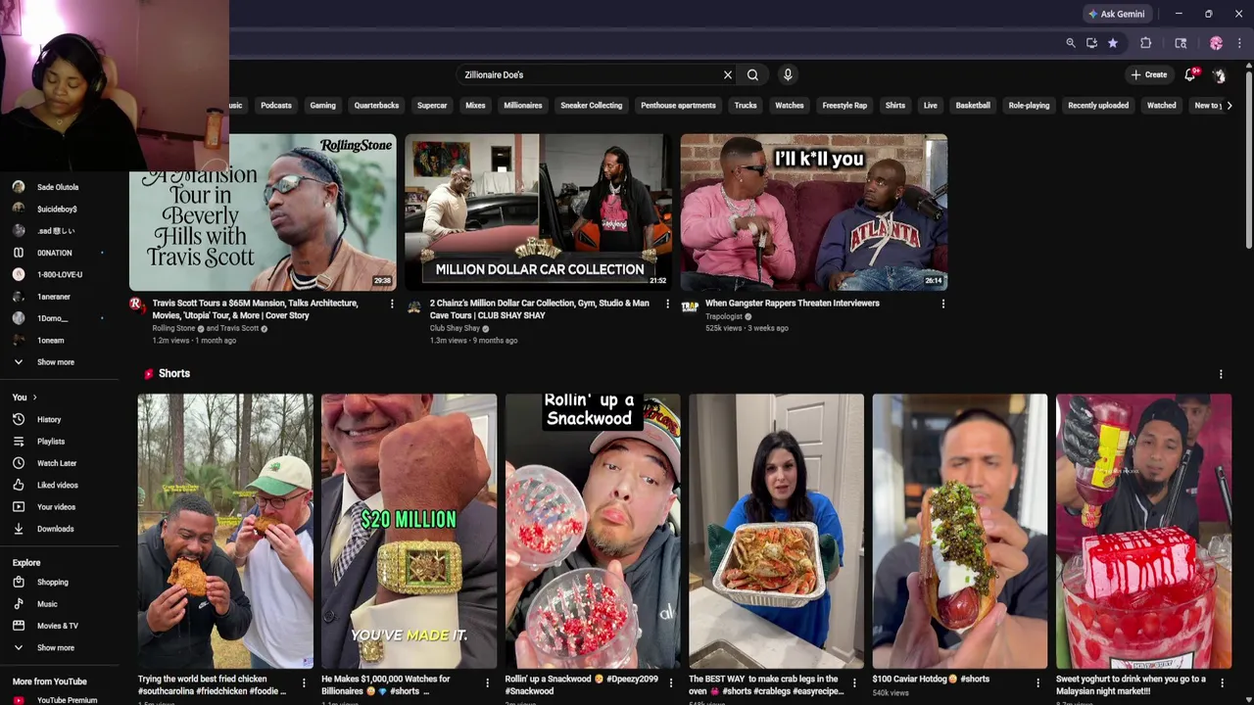Open Shorts shelf three-dot menu
The image size is (1254, 705).
[1221, 374]
